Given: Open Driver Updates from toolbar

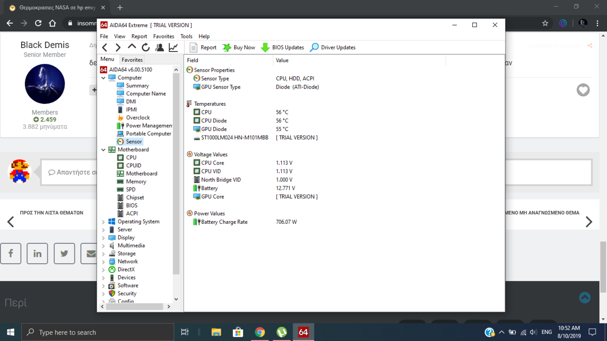Looking at the screenshot, I should [x=333, y=47].
